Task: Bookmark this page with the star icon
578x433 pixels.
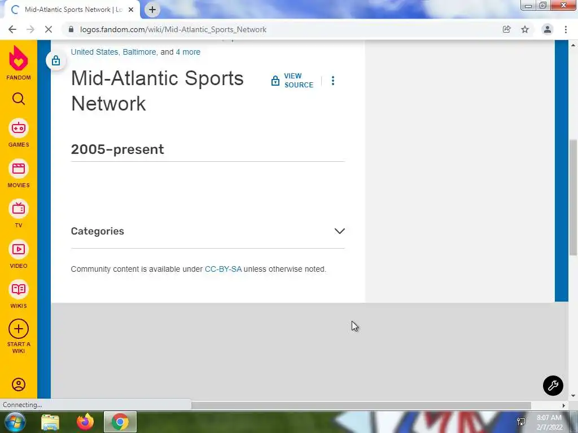Action: [525, 29]
